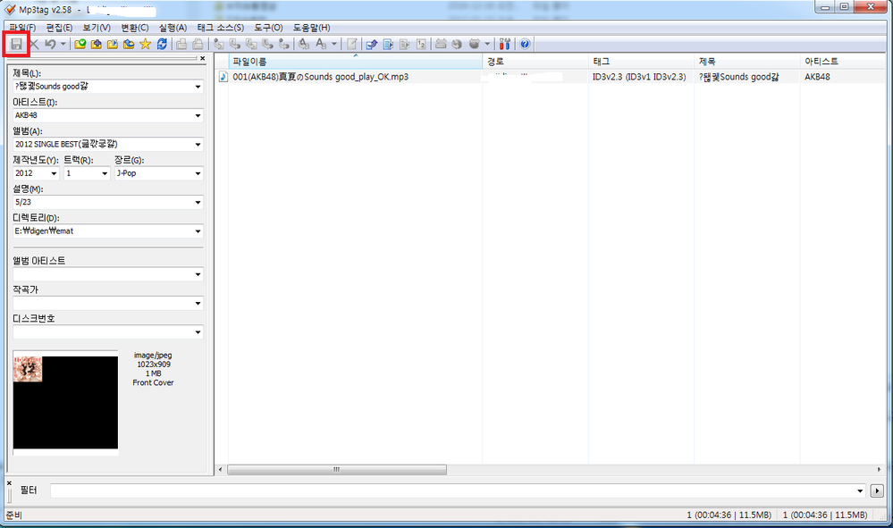Add current folder to favorites via star icon
Viewport: 893px width, 528px height.
(x=146, y=44)
